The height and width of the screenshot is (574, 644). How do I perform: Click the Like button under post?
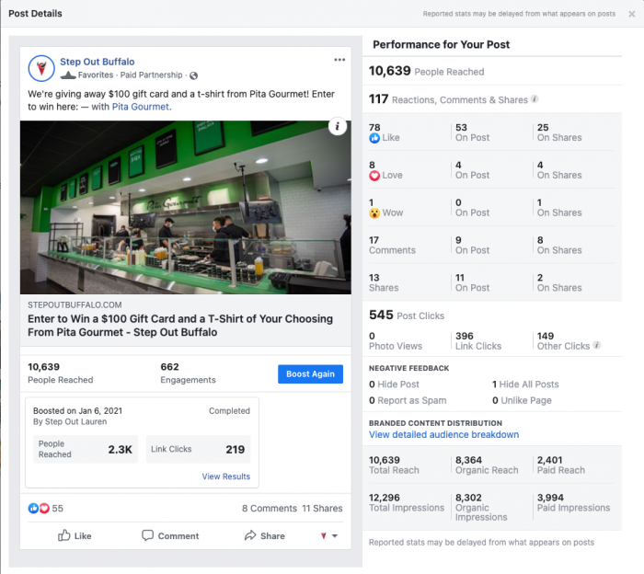75,535
